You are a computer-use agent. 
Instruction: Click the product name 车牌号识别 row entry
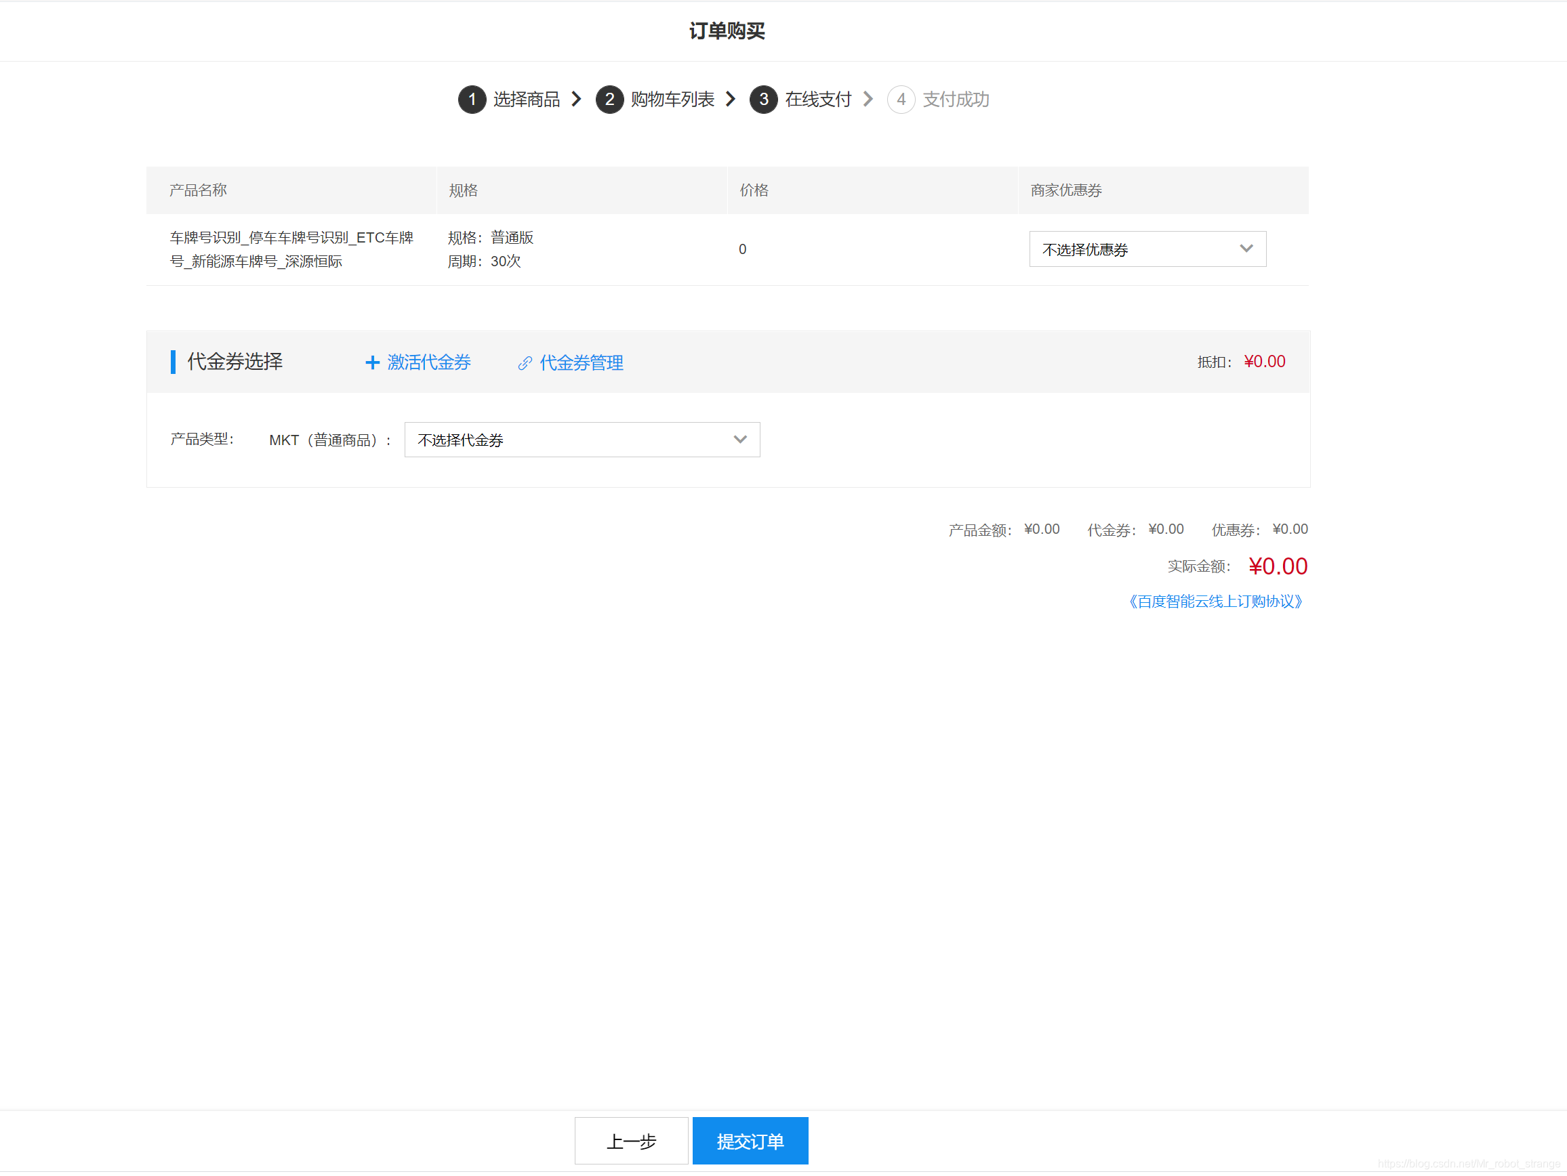point(292,249)
